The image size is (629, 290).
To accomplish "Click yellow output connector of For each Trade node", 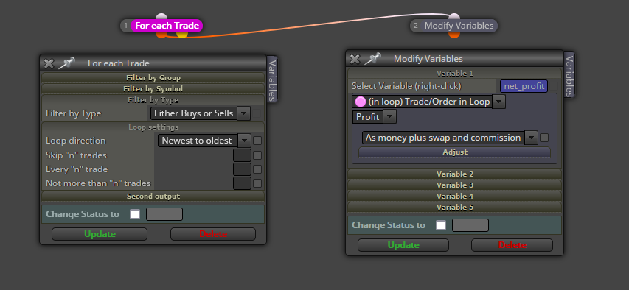I will click(x=182, y=35).
